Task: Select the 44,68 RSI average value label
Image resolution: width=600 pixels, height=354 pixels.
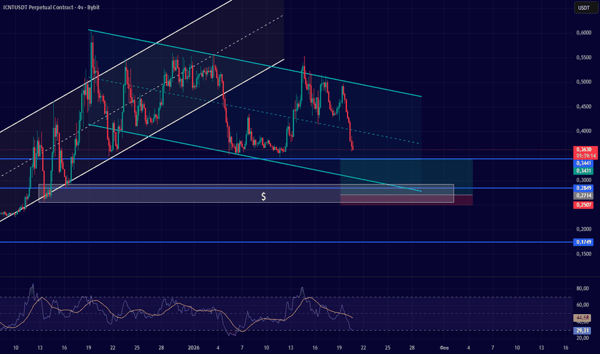Action: 582,318
